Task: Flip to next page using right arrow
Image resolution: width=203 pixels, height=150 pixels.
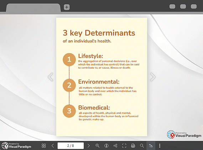Action: click(x=153, y=77)
